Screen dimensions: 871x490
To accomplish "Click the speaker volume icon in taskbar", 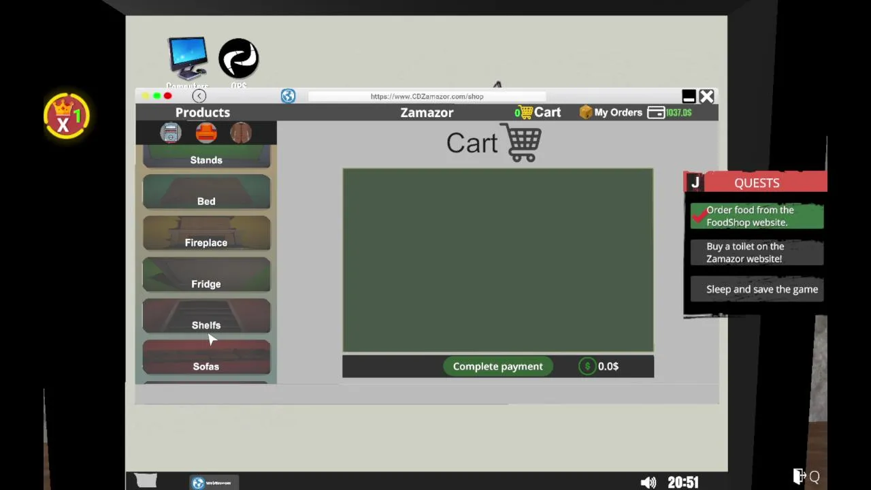I will tap(648, 483).
